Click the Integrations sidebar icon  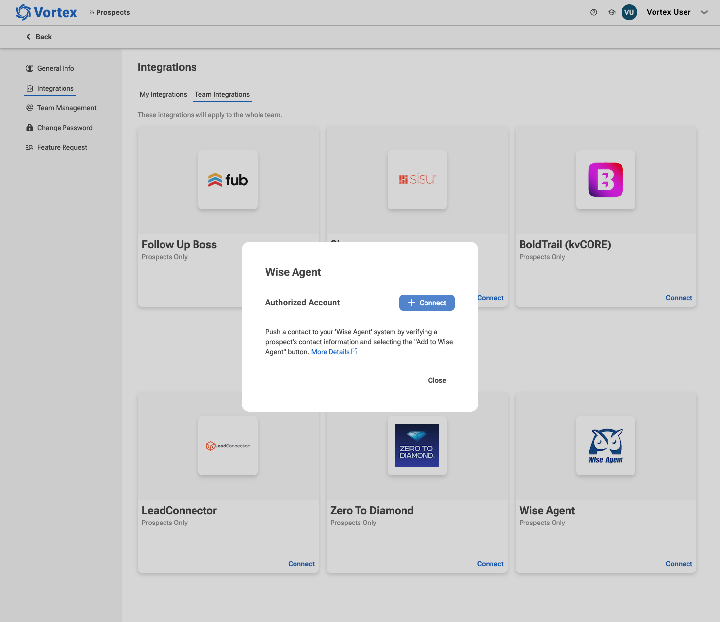click(30, 88)
